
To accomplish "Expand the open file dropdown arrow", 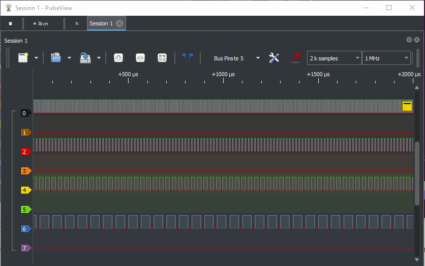I will click(69, 58).
